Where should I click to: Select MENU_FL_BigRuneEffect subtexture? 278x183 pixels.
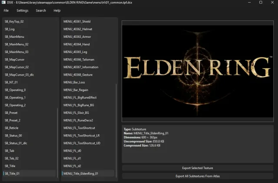pyautogui.click(x=88, y=98)
